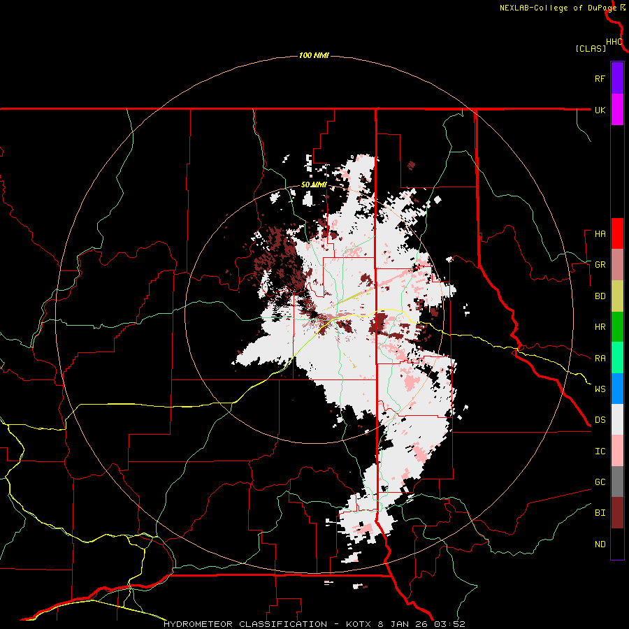Click the 50 NMI range ring label

coord(314,185)
